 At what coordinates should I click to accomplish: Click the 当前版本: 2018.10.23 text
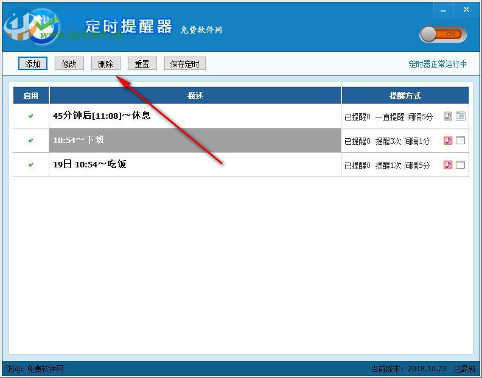tap(409, 369)
